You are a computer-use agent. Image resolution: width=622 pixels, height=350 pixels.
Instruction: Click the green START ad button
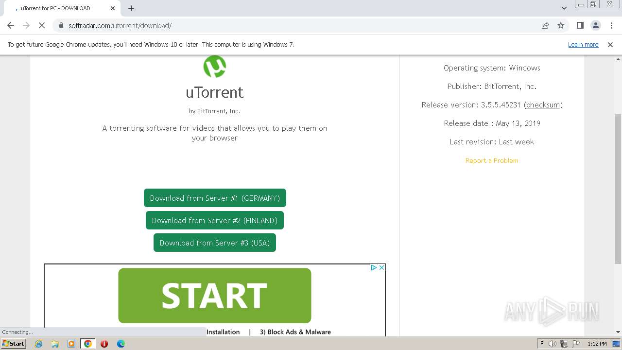click(215, 296)
